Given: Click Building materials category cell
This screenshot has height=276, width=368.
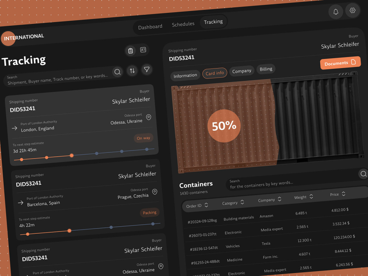Looking at the screenshot, I should coord(239,219).
